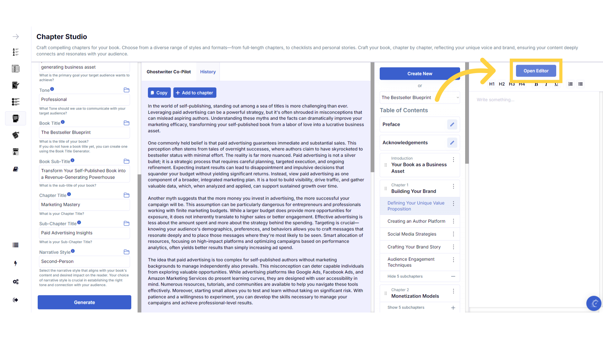Open the Chapter 1 three-dot menu
603x339 pixels.
[x=453, y=186]
